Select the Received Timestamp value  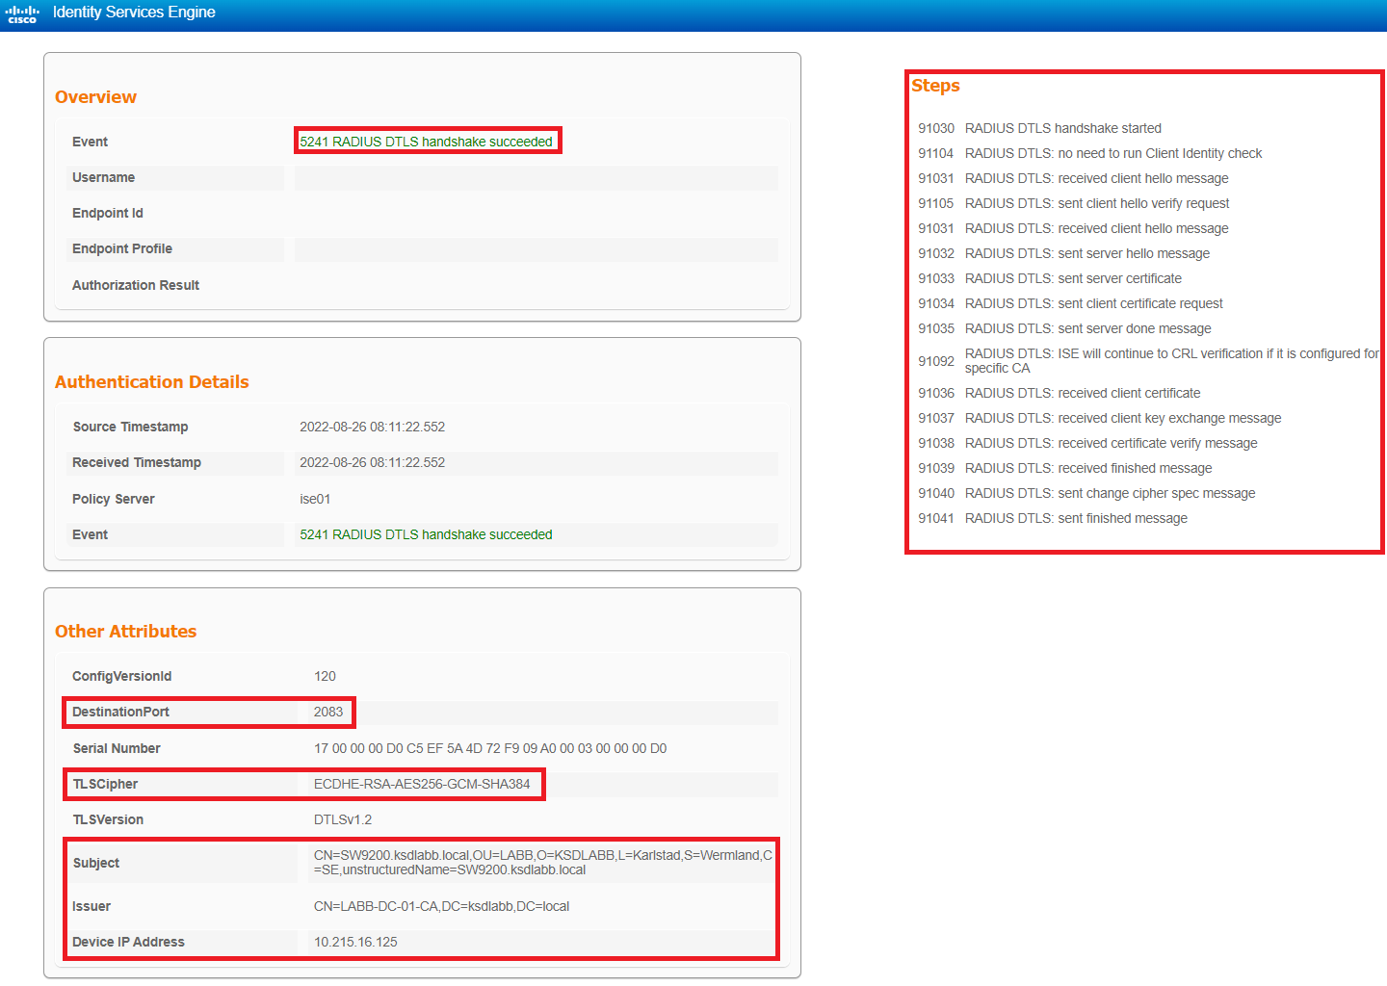click(x=372, y=462)
